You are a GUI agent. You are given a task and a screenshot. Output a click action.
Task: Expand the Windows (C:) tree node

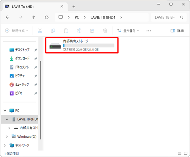[x=7, y=137]
